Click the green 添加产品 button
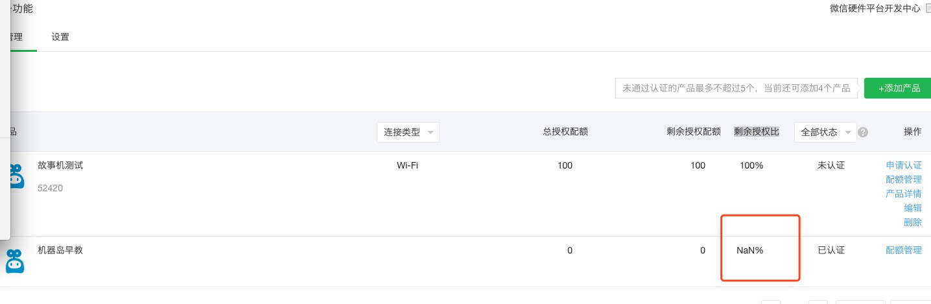 (898, 88)
